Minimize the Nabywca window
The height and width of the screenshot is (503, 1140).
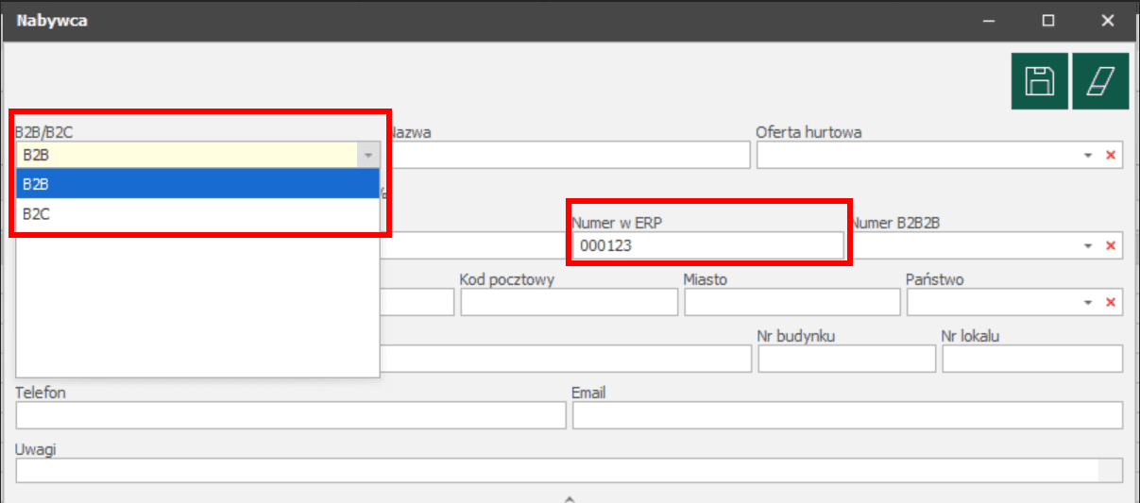[988, 20]
